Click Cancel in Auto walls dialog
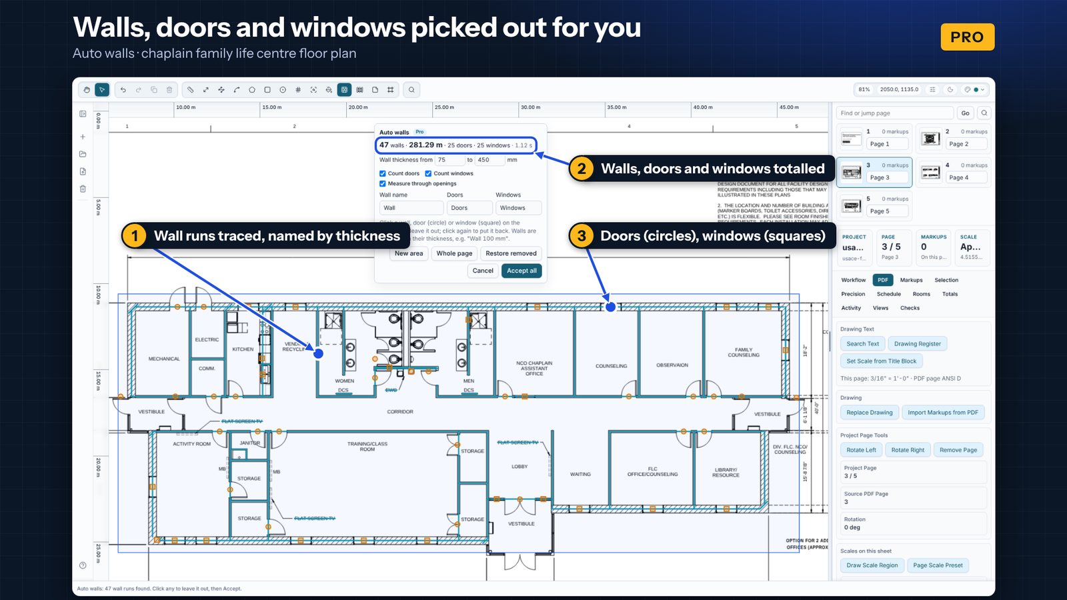 pyautogui.click(x=483, y=271)
